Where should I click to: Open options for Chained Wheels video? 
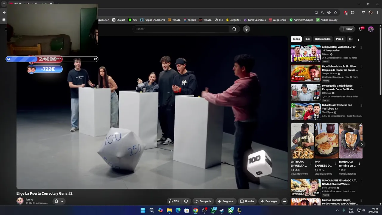click(361, 181)
